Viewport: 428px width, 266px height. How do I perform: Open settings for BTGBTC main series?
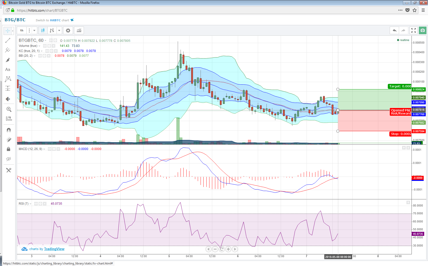(55, 41)
